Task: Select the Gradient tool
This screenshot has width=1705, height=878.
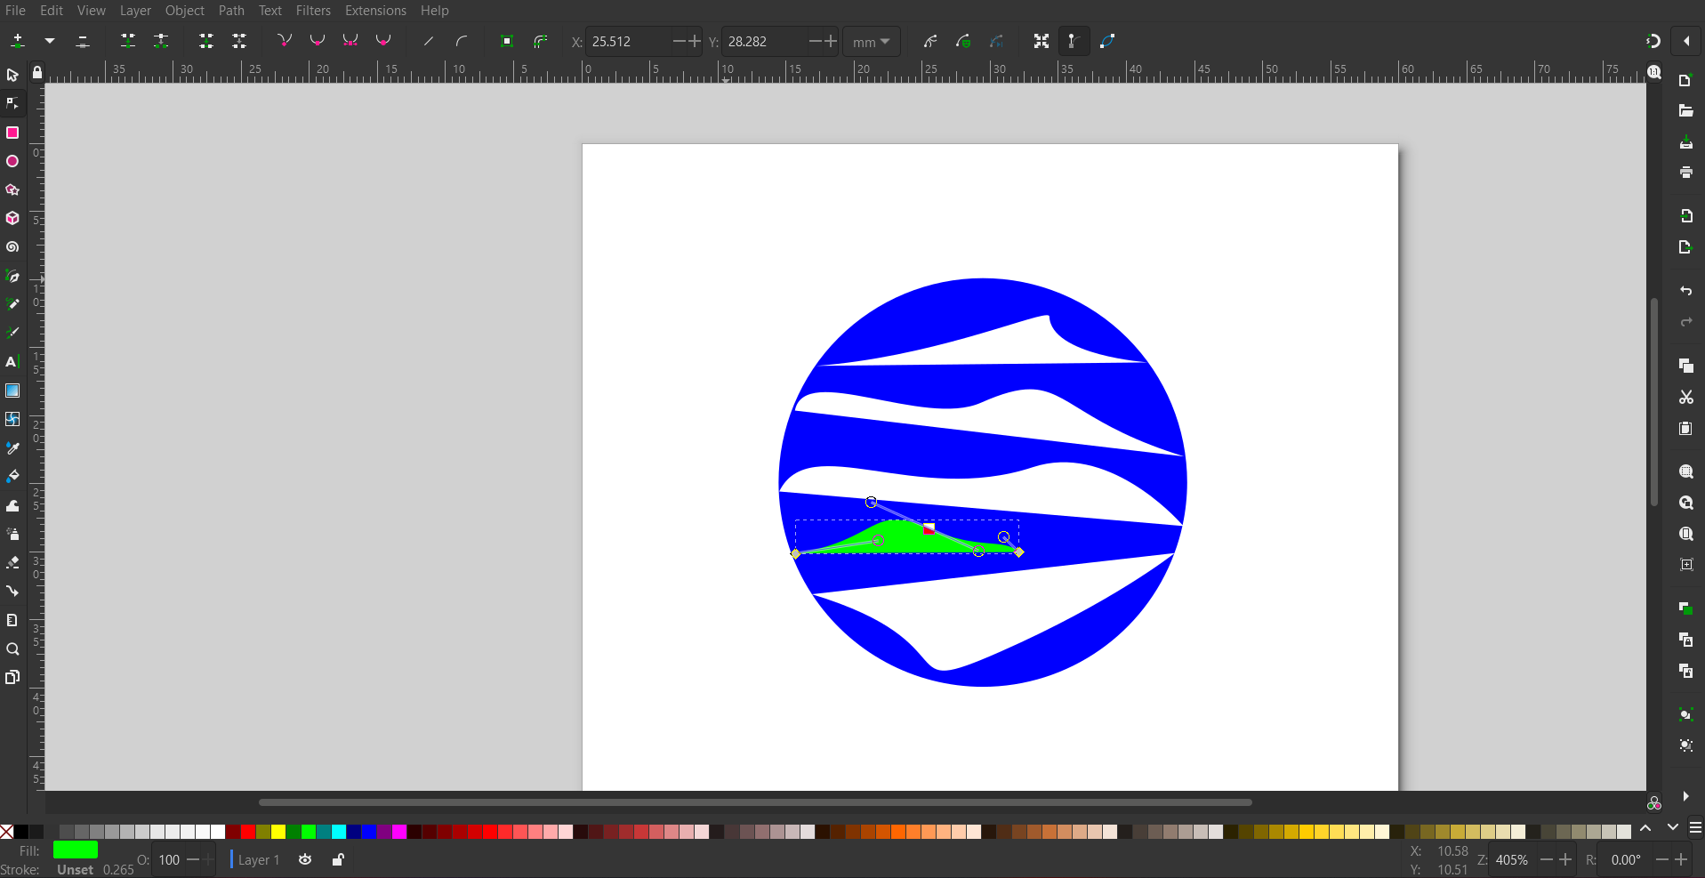Action: click(x=12, y=391)
